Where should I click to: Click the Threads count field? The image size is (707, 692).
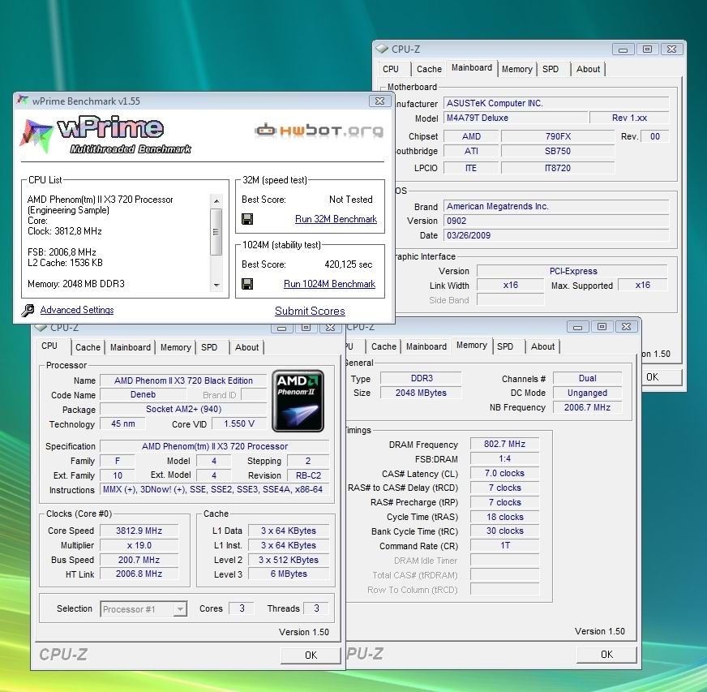316,608
